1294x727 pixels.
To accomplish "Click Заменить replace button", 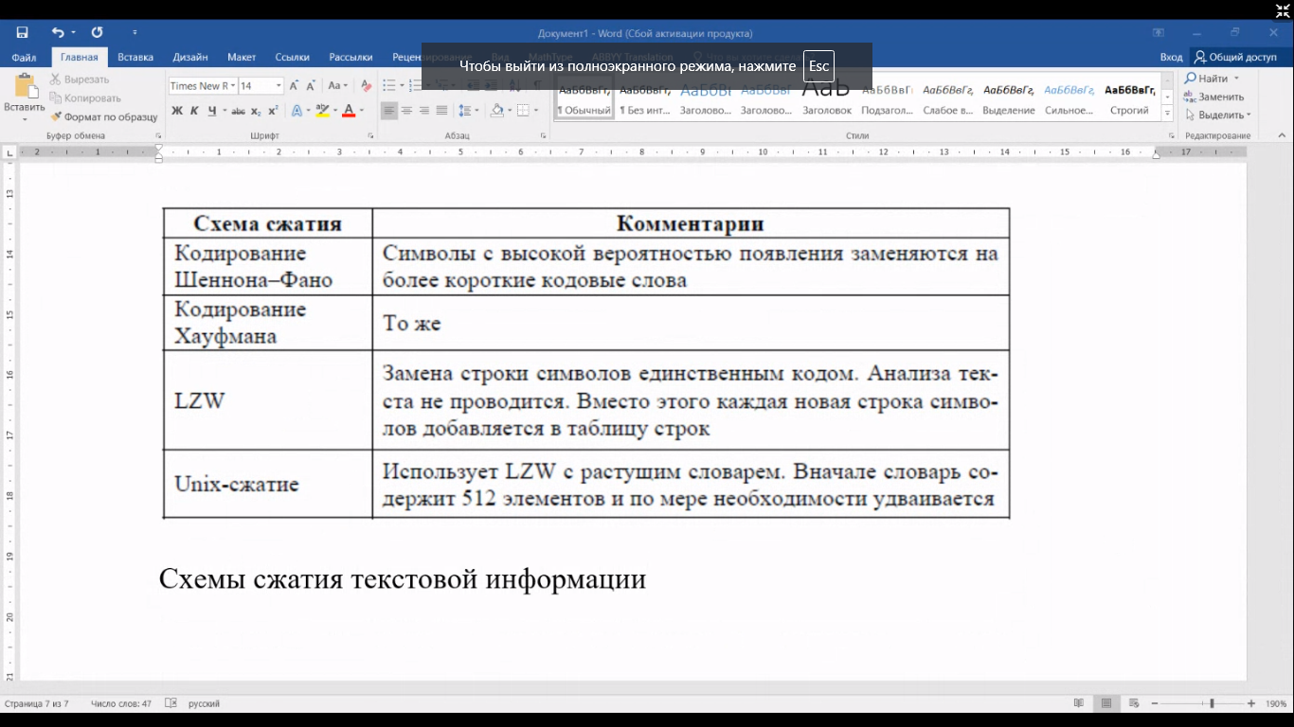I will click(x=1214, y=97).
